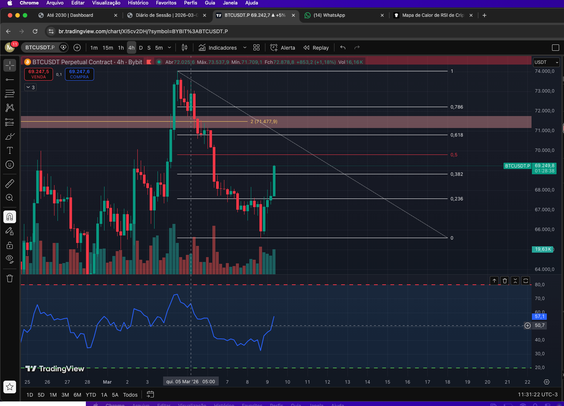Open the layout grid templates icon
The height and width of the screenshot is (406, 564).
pos(256,48)
